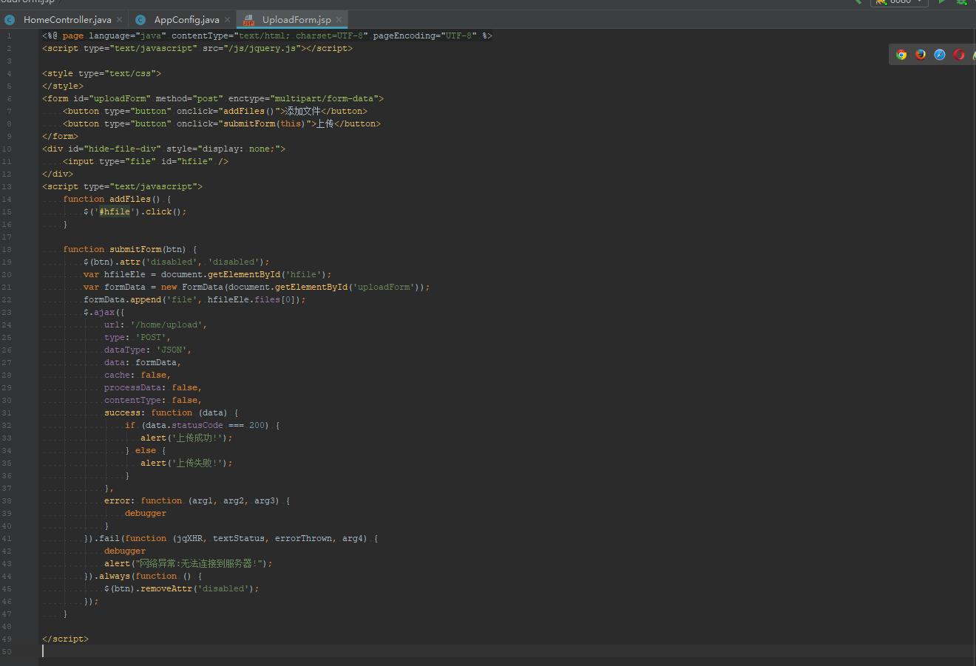Click 'error: function (arg1, arg2, arg3)' callback

(192, 500)
